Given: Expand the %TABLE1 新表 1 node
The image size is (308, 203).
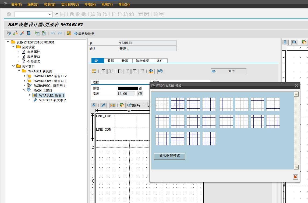Looking at the screenshot, I should [x=30, y=95].
